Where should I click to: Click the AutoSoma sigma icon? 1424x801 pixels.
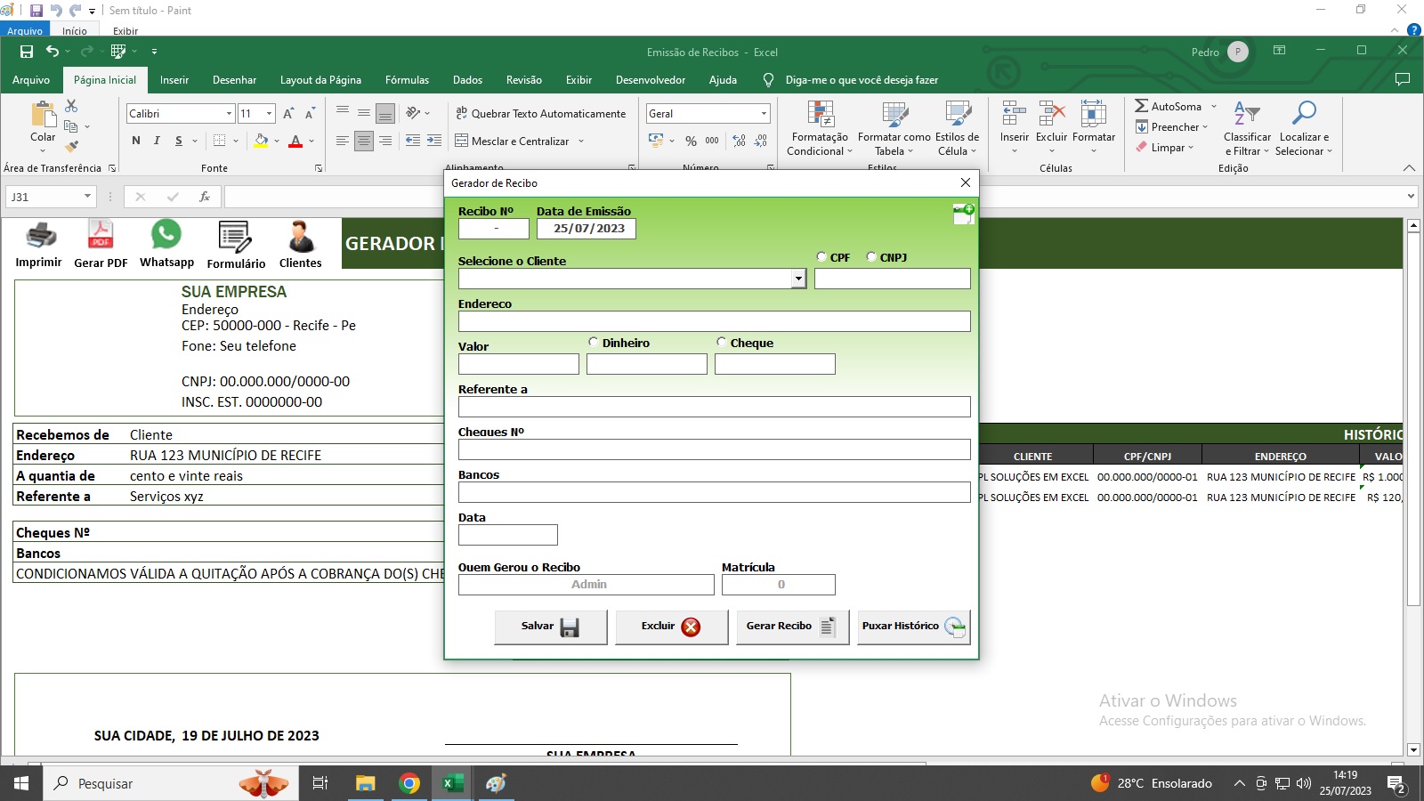coord(1142,106)
